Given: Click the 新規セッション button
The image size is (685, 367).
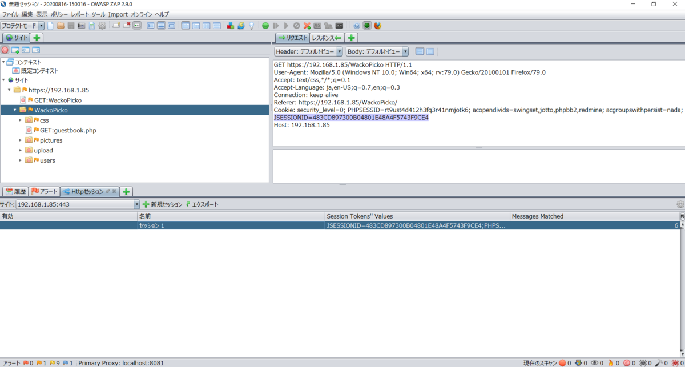Looking at the screenshot, I should coord(163,204).
